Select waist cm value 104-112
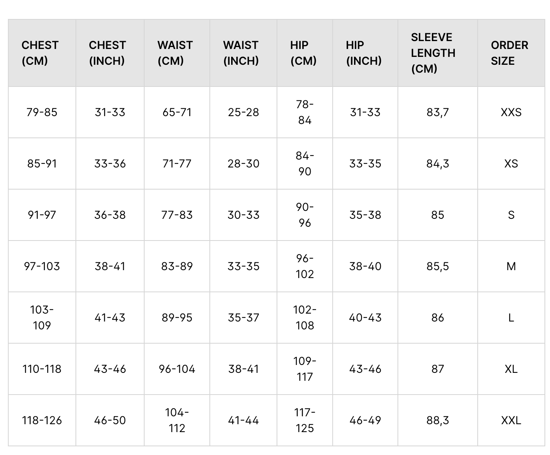 click(x=177, y=420)
